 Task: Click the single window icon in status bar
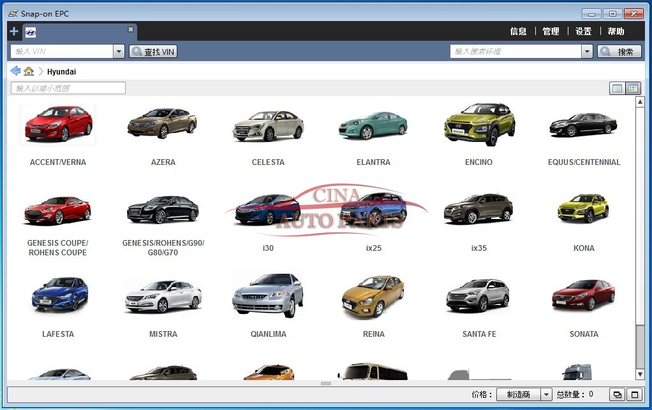click(x=634, y=395)
